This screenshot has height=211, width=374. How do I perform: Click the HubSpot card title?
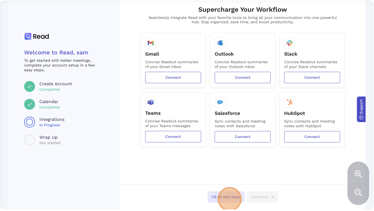(294, 113)
